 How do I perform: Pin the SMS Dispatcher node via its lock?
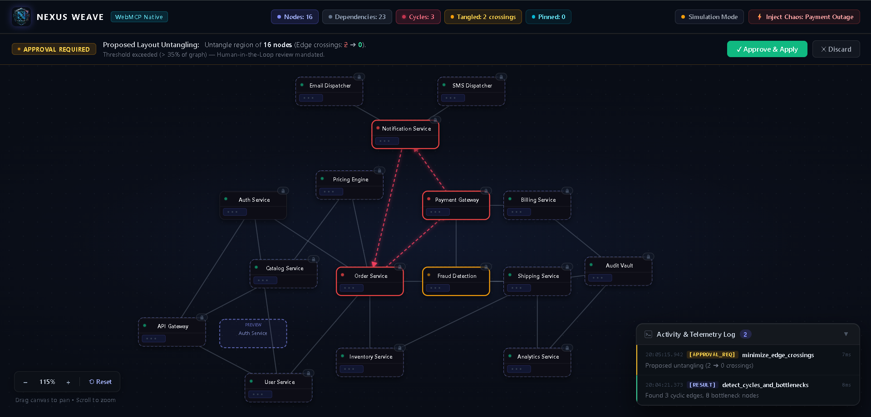(x=501, y=77)
